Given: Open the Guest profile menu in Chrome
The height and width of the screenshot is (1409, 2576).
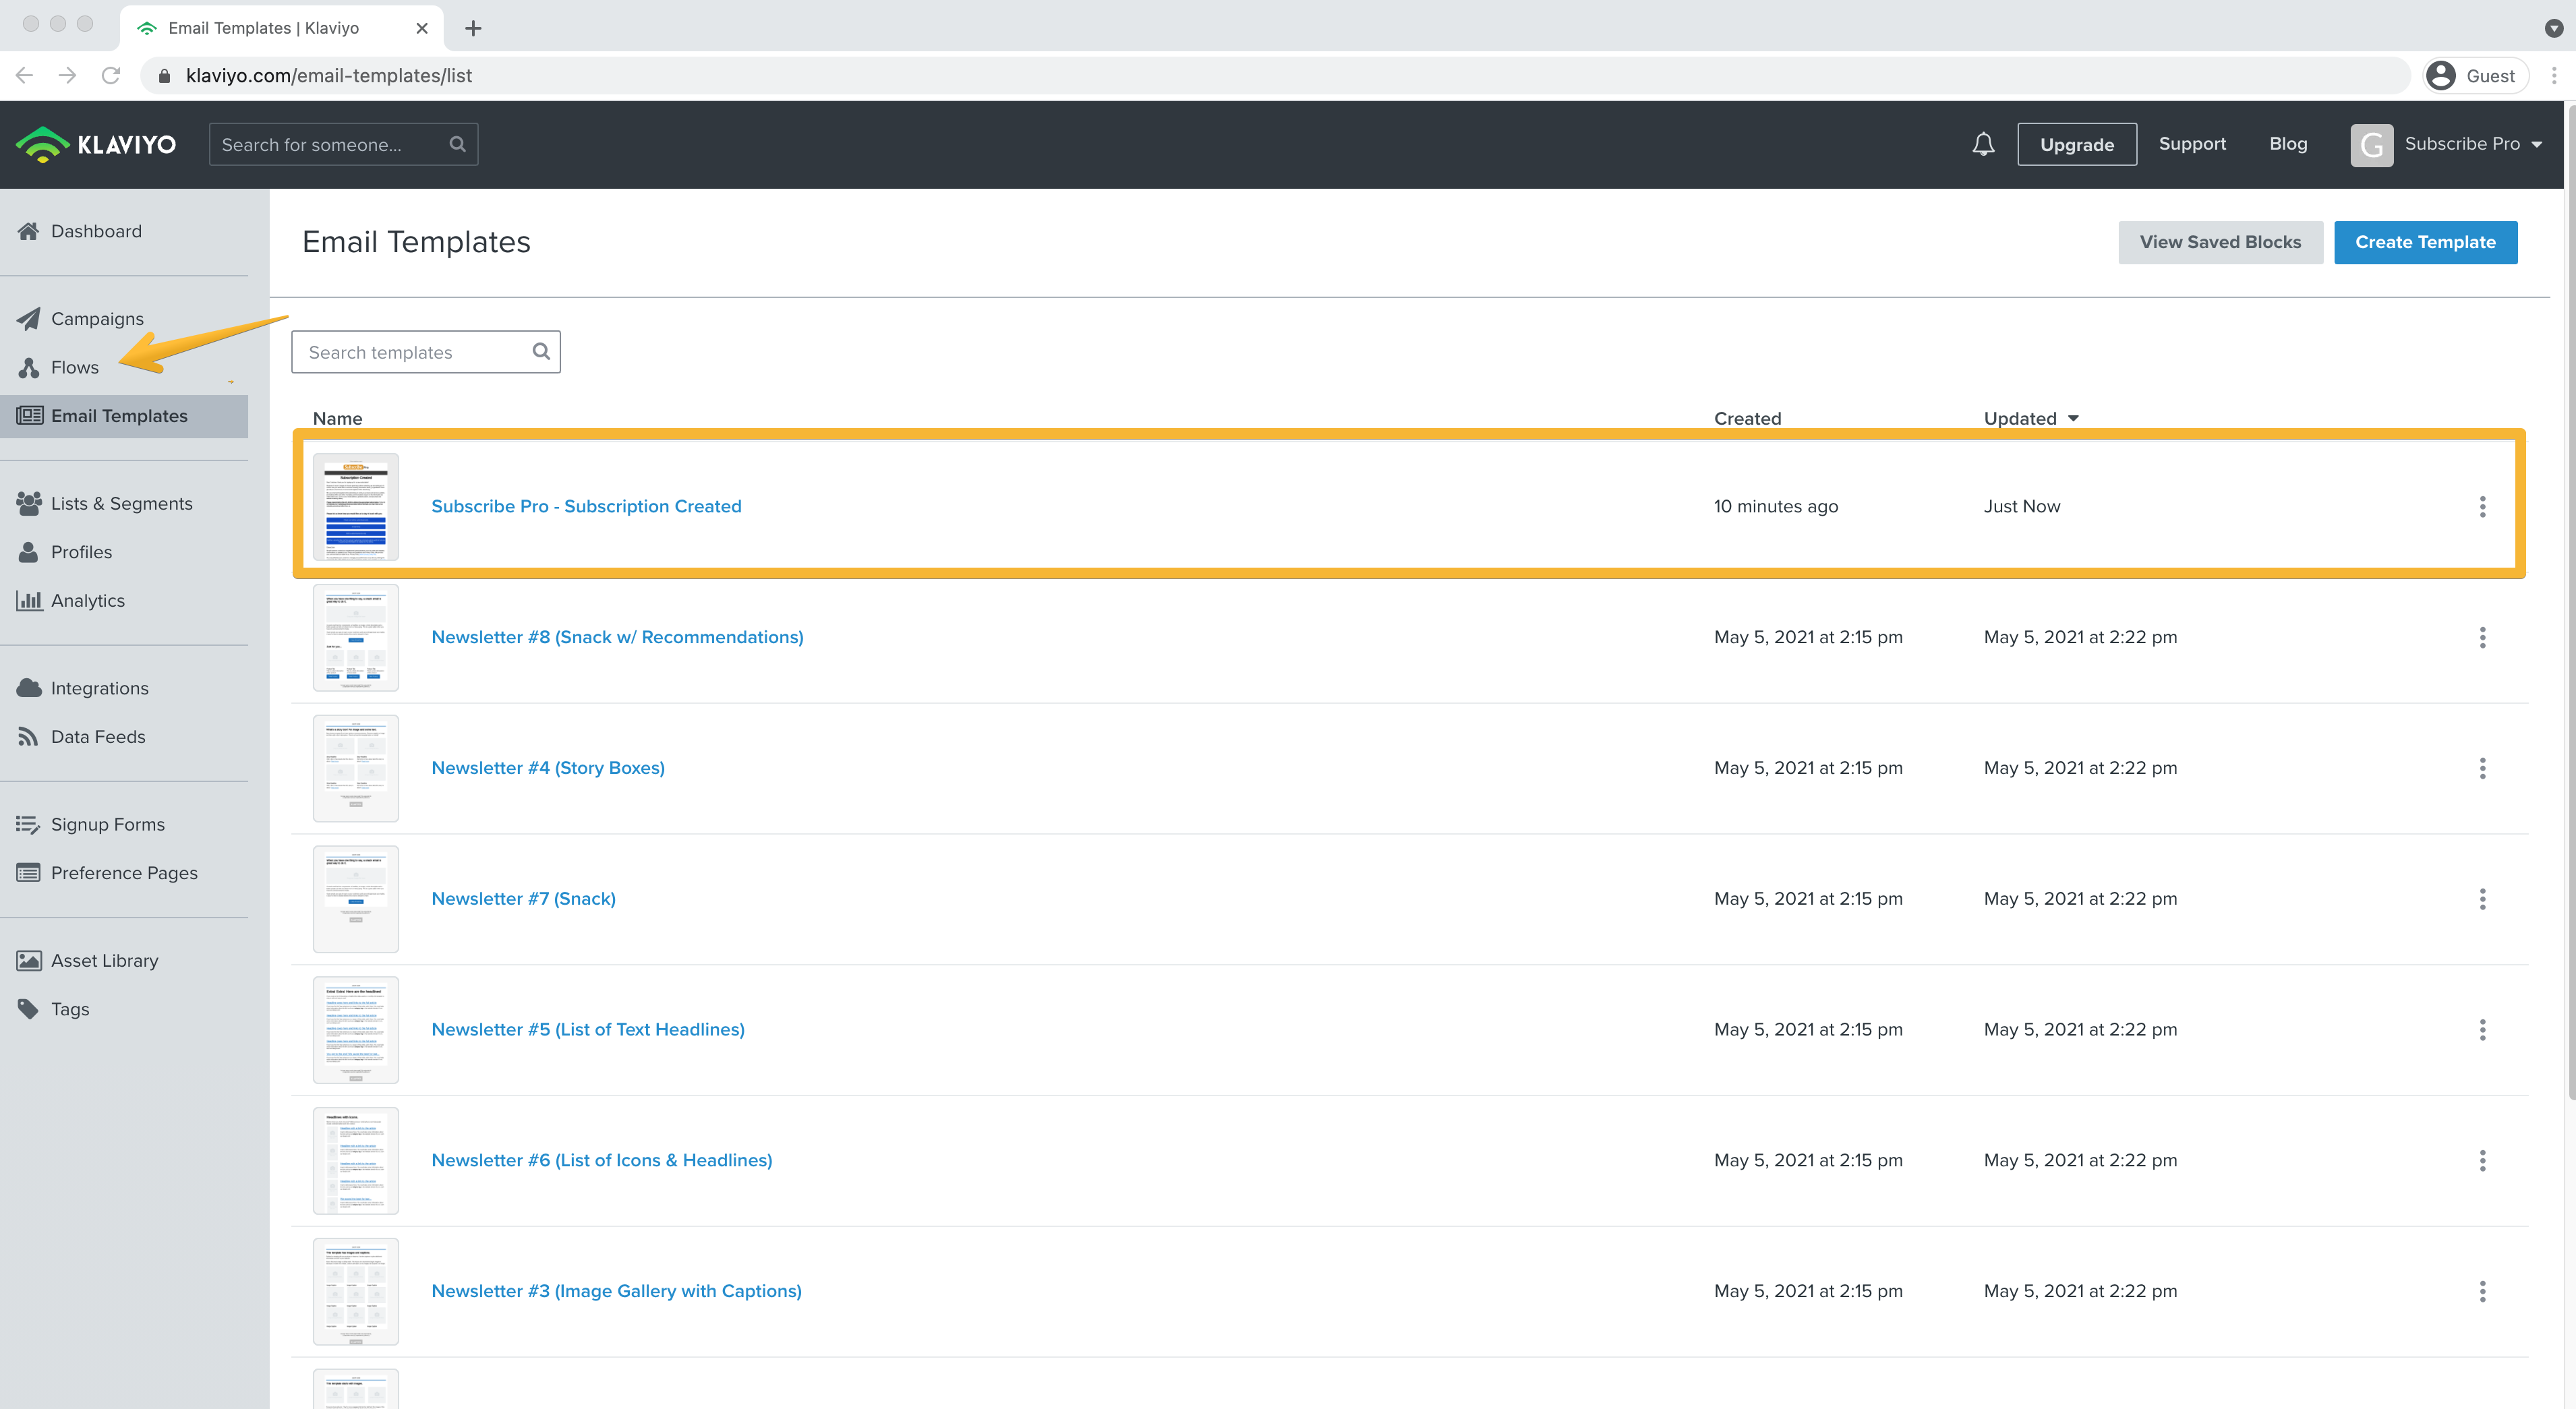Looking at the screenshot, I should (x=2476, y=75).
